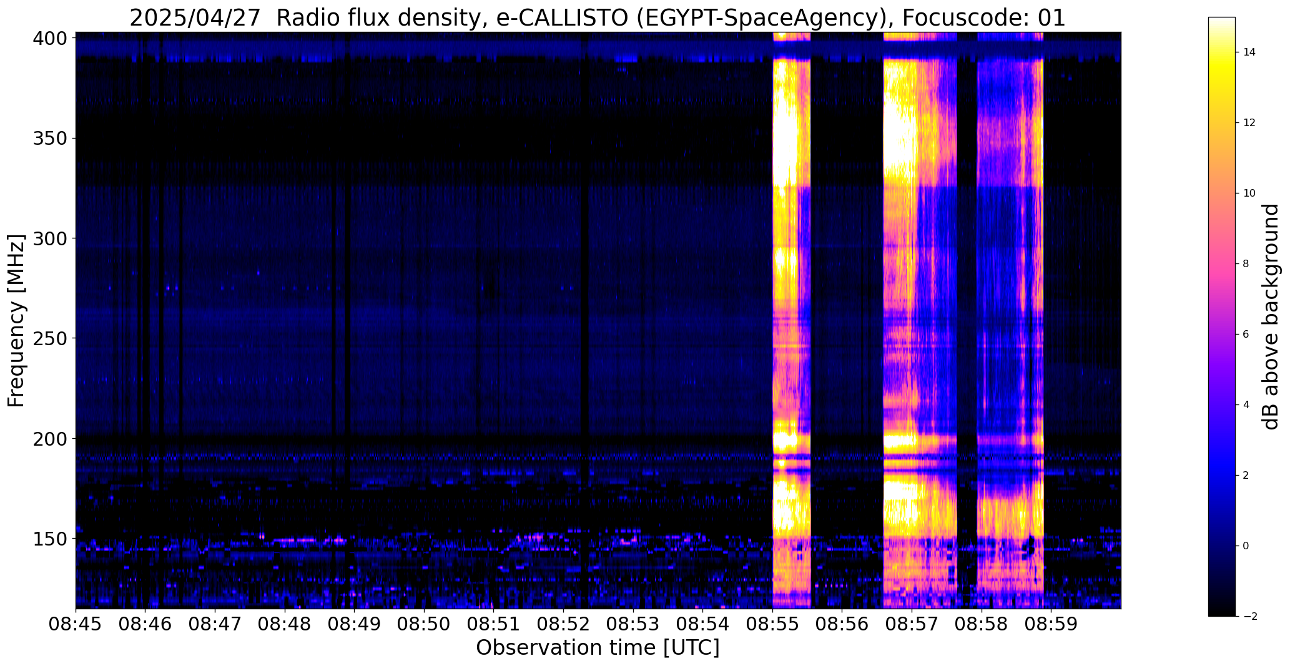Click the 08:57 time tick label
The image size is (1290, 666).
[x=912, y=624]
